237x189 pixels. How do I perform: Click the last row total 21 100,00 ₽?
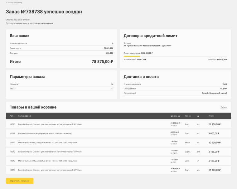(215, 170)
